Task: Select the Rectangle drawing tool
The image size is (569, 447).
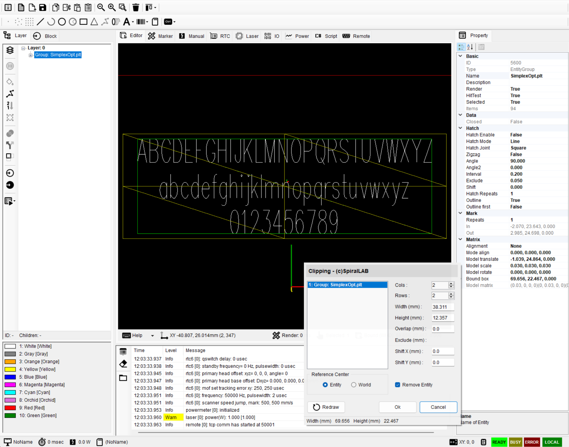Action: click(x=83, y=22)
